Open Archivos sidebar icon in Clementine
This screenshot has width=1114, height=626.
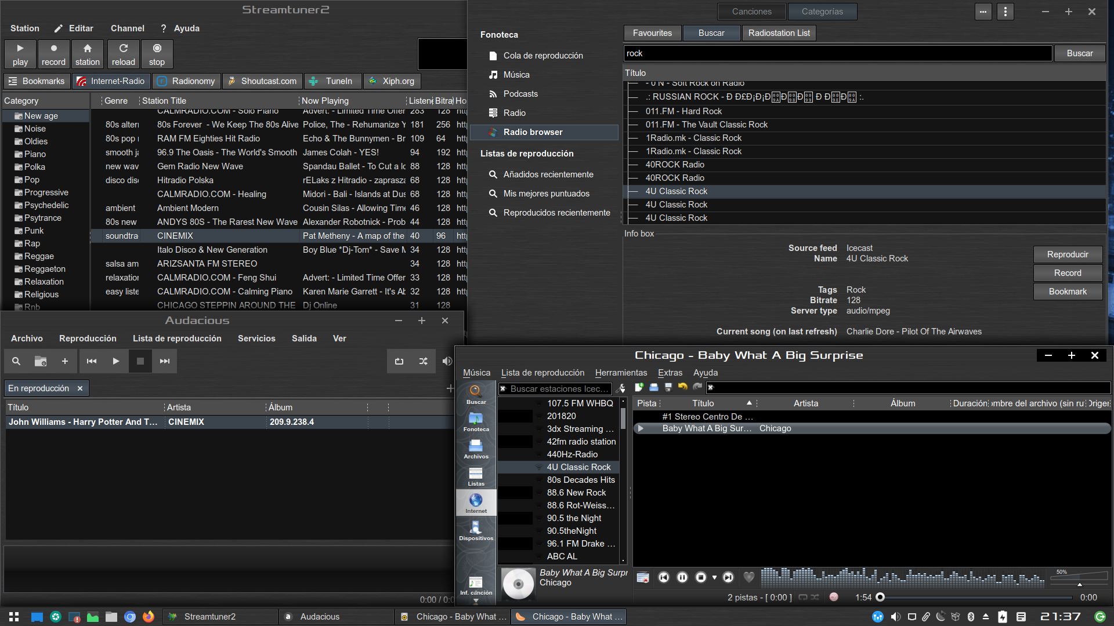[x=476, y=449]
